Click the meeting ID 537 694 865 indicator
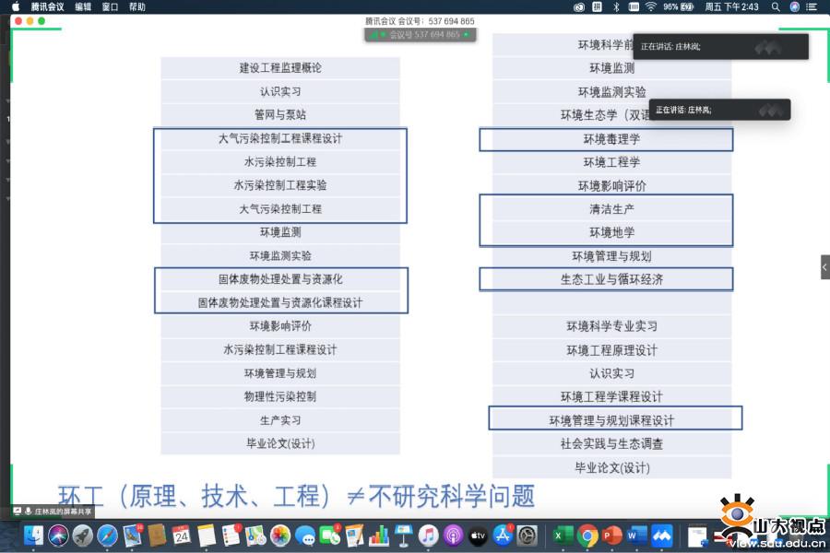Image resolution: width=830 pixels, height=553 pixels. tap(420, 35)
